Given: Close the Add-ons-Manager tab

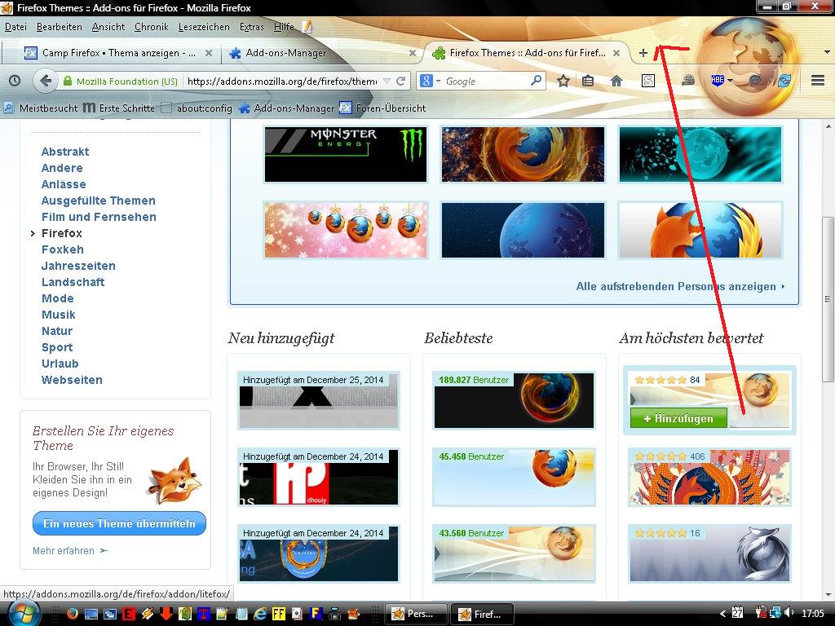Looking at the screenshot, I should pos(412,53).
